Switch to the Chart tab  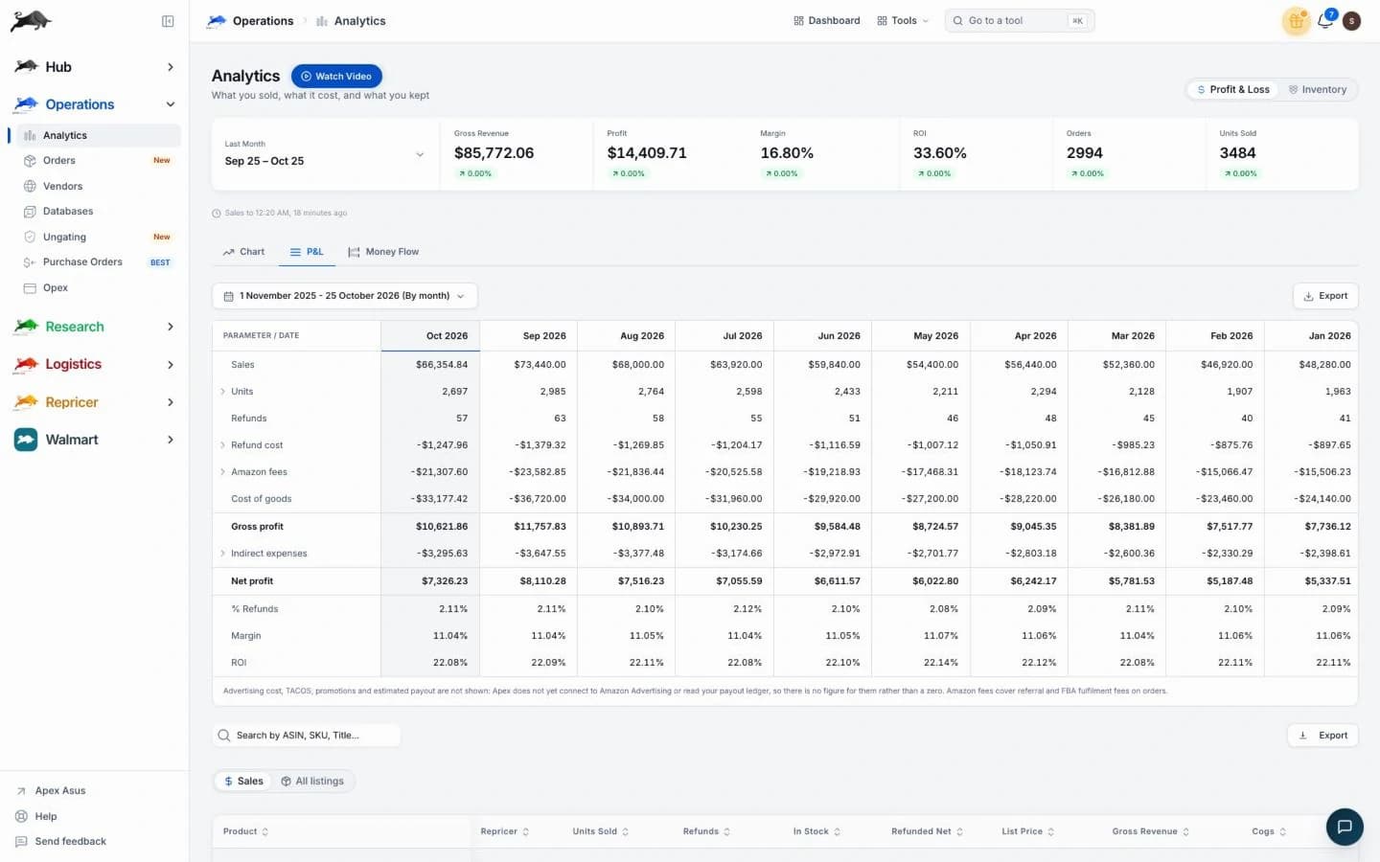(243, 252)
